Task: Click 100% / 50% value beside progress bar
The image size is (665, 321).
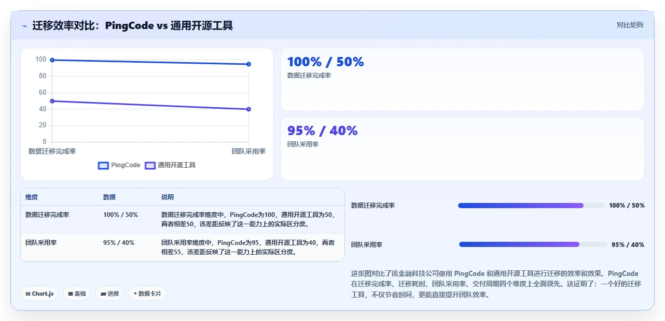Action: click(x=627, y=206)
